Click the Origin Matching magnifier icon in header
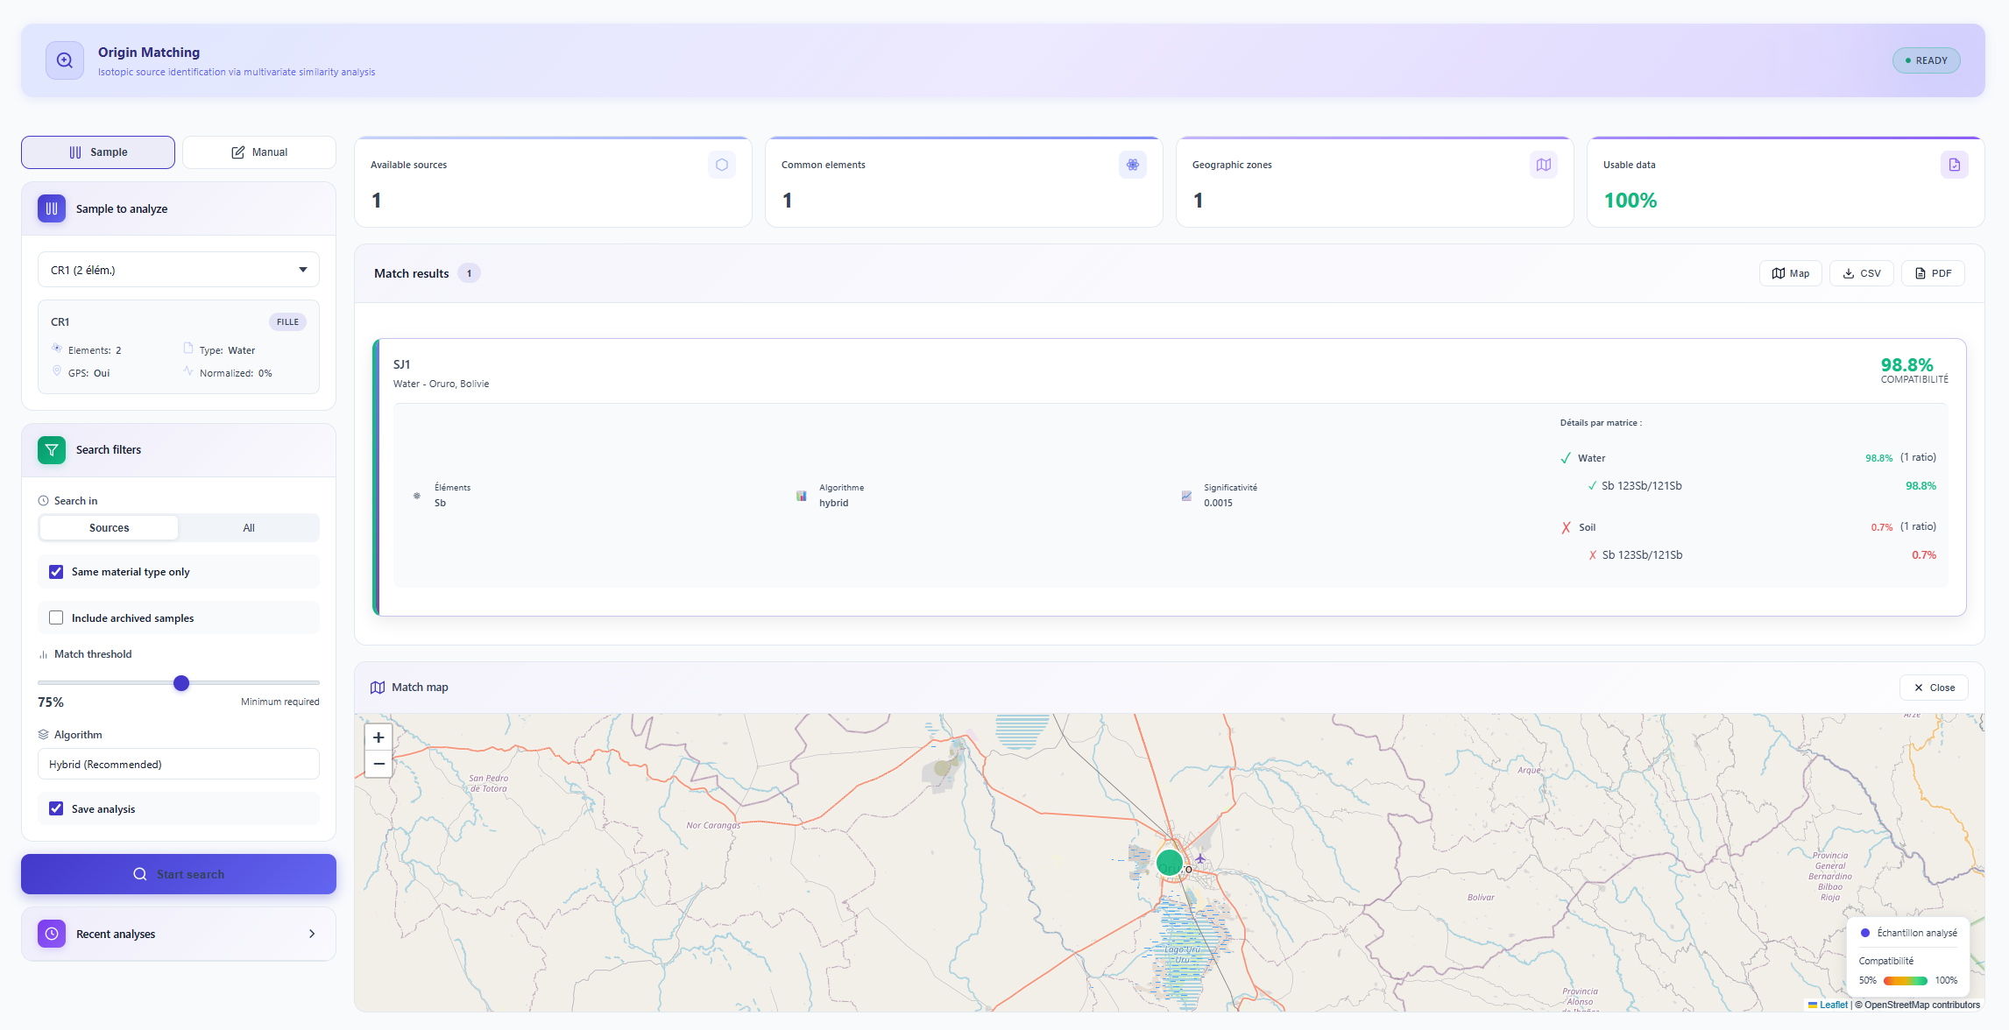Image resolution: width=2009 pixels, height=1030 pixels. click(x=64, y=60)
